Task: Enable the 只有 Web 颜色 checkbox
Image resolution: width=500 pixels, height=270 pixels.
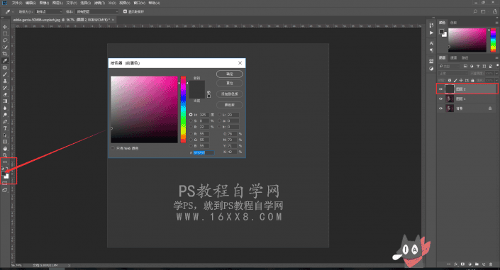Action: coord(113,148)
